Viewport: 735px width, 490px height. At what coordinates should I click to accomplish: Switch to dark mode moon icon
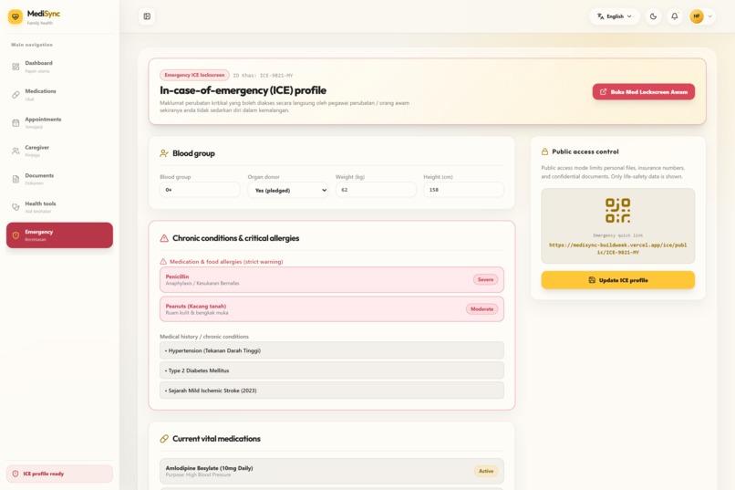click(653, 16)
